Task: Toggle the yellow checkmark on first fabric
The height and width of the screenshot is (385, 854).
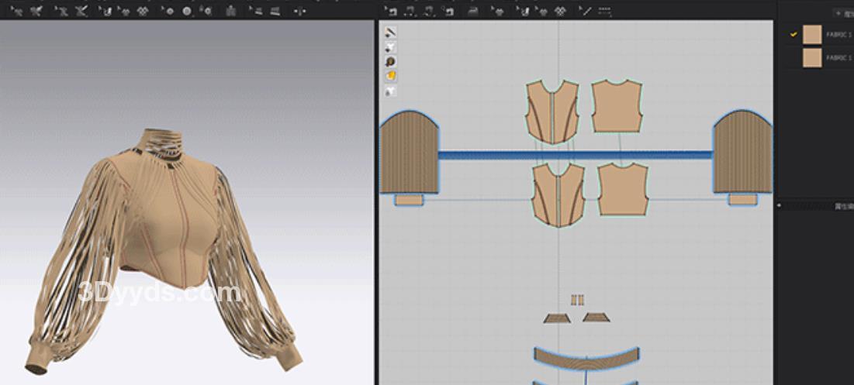Action: [x=793, y=35]
